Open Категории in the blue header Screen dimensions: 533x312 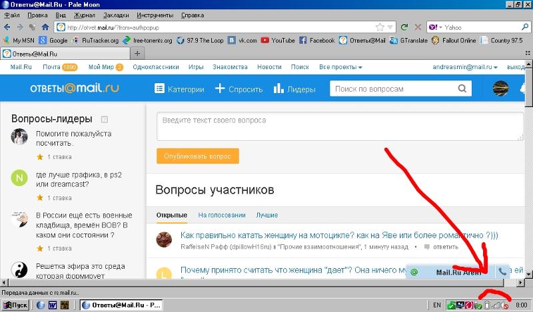point(179,89)
